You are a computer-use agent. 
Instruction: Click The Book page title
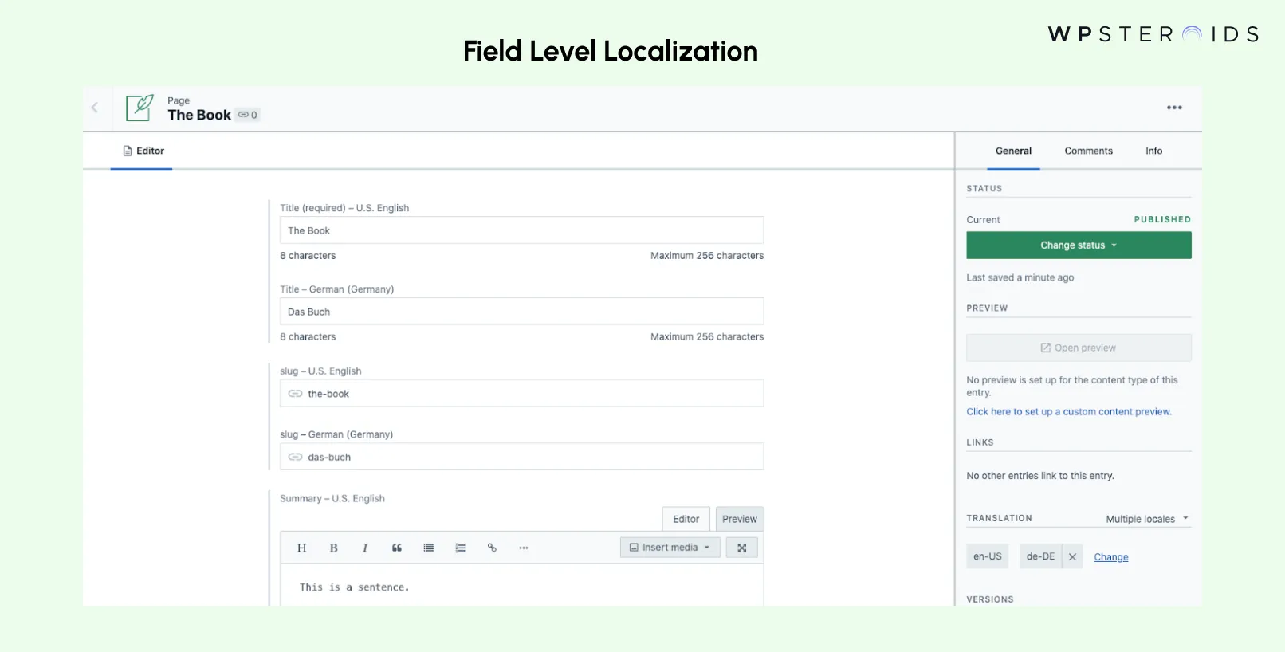[x=199, y=115]
